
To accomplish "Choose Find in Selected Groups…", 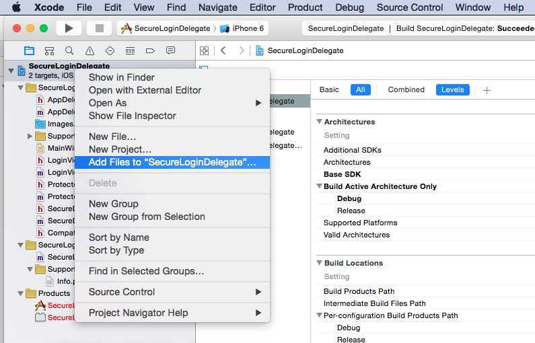I will coord(172,271).
